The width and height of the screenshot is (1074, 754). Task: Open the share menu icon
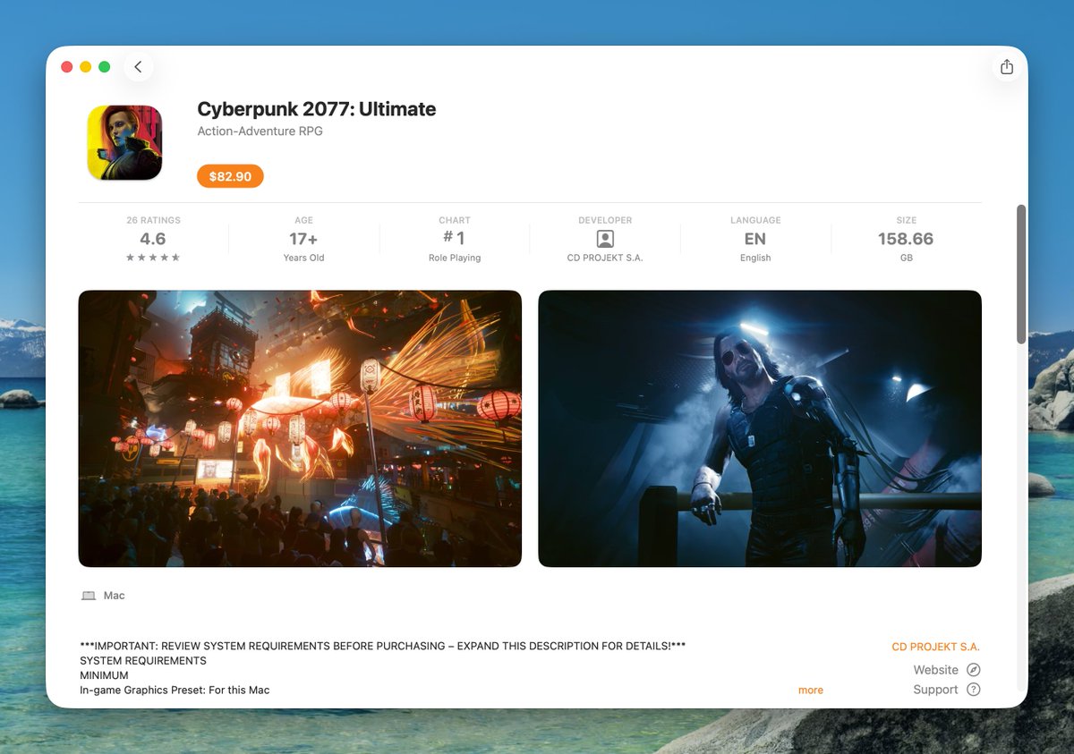[x=1007, y=67]
